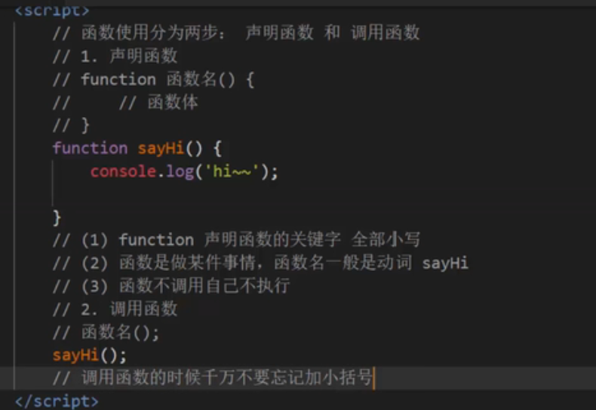The height and width of the screenshot is (410, 596).
Task: Click the purple function keyword declaring sayHi
Action: 90,148
